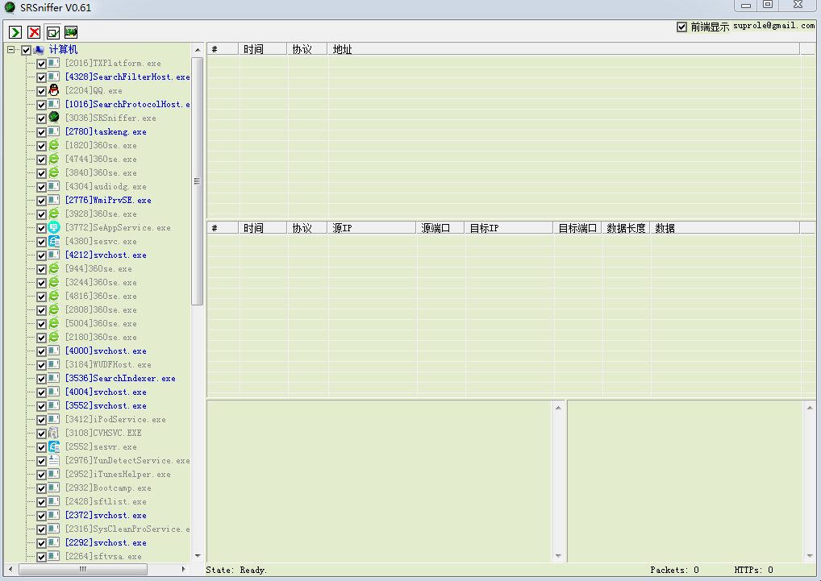Select the [4000]svchost.exe process
The width and height of the screenshot is (821, 581).
click(106, 351)
